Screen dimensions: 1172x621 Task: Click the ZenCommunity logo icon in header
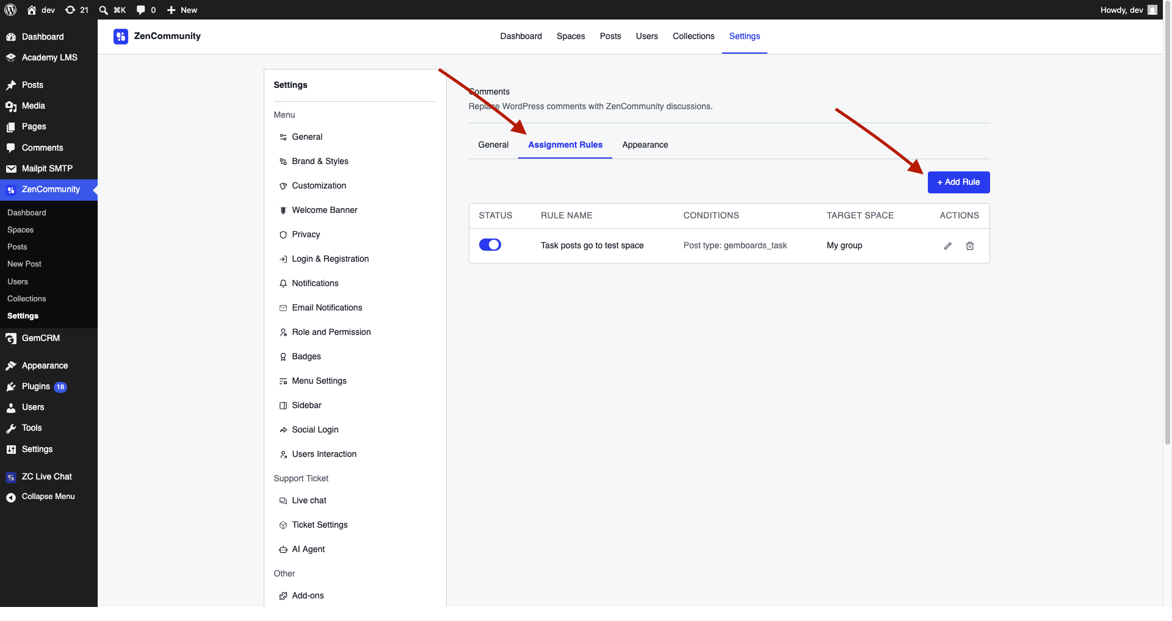pyautogui.click(x=121, y=37)
